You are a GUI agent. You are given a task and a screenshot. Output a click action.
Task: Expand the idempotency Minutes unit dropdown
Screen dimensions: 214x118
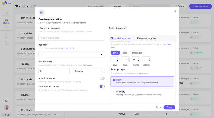pyautogui.click(x=89, y=71)
